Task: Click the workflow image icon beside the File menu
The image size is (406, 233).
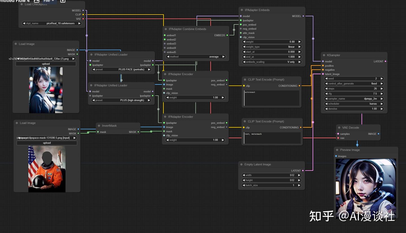Action: tap(36, 1)
